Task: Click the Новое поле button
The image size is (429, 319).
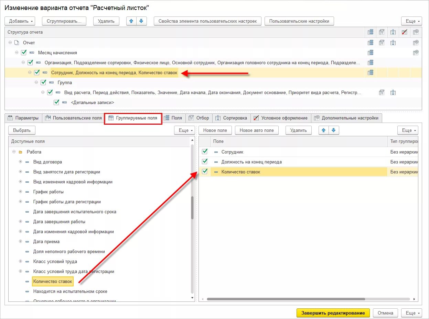Action: coord(215,130)
